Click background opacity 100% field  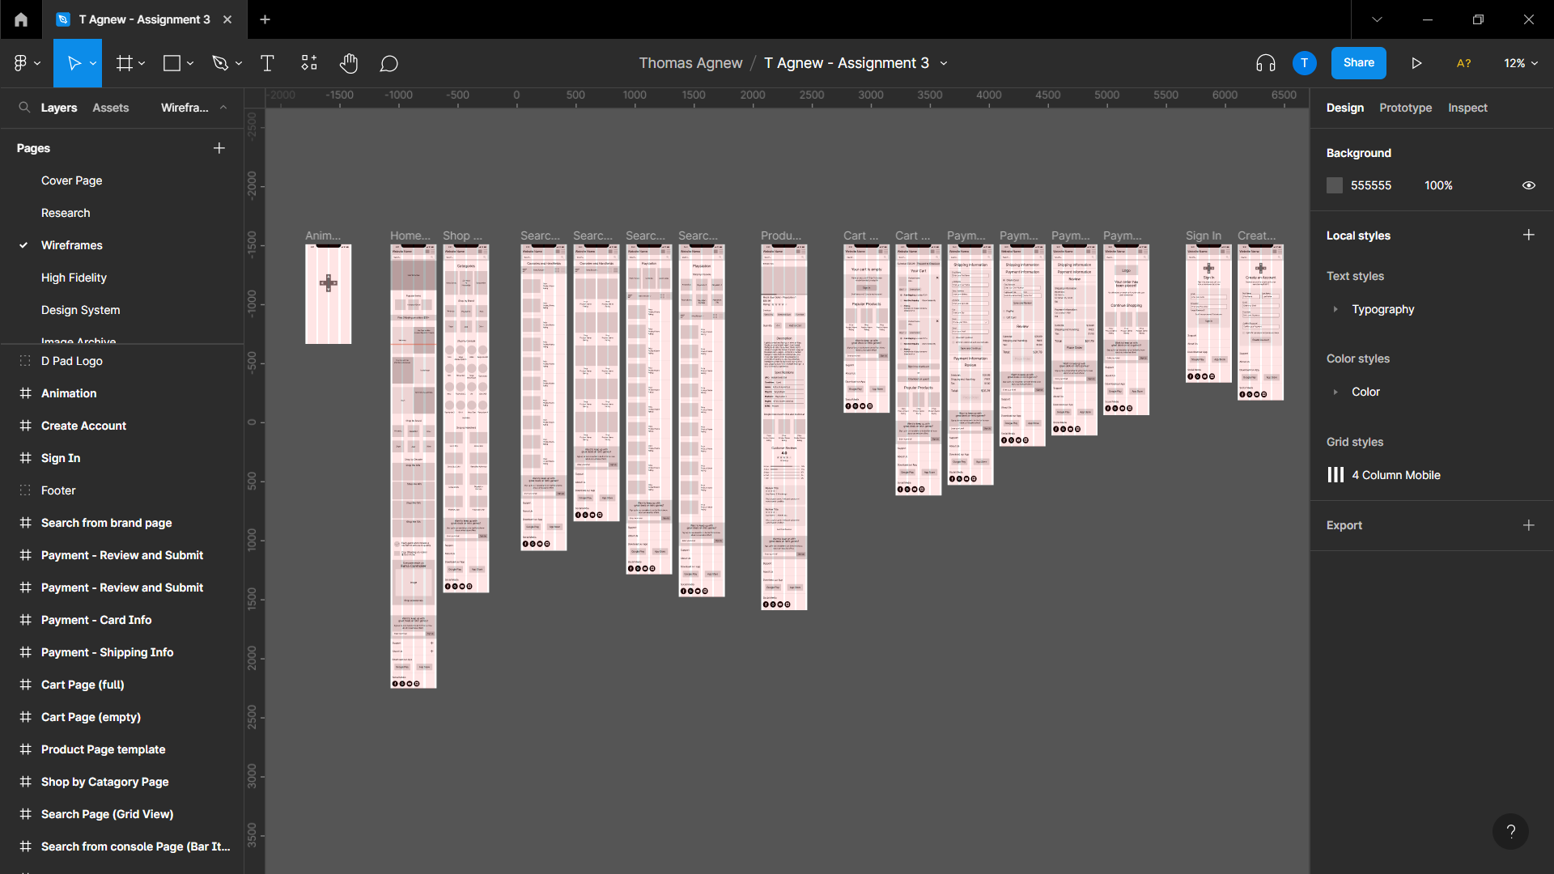[x=1438, y=185]
